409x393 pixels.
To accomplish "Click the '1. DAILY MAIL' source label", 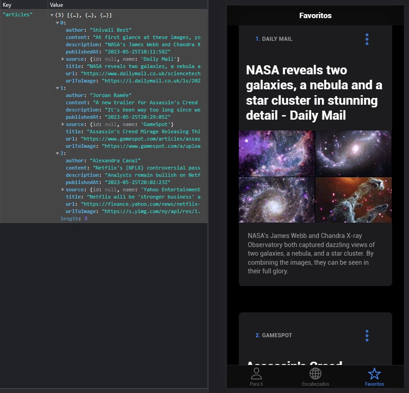I will pyautogui.click(x=274, y=39).
